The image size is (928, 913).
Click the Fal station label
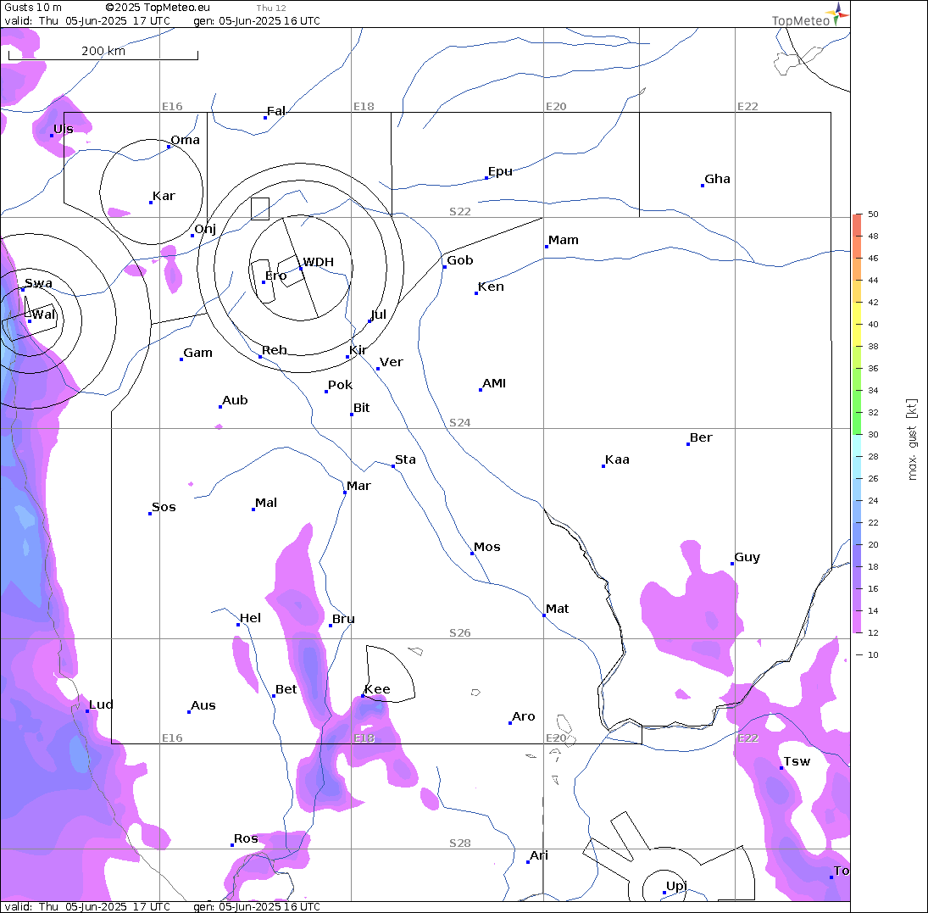(x=276, y=111)
